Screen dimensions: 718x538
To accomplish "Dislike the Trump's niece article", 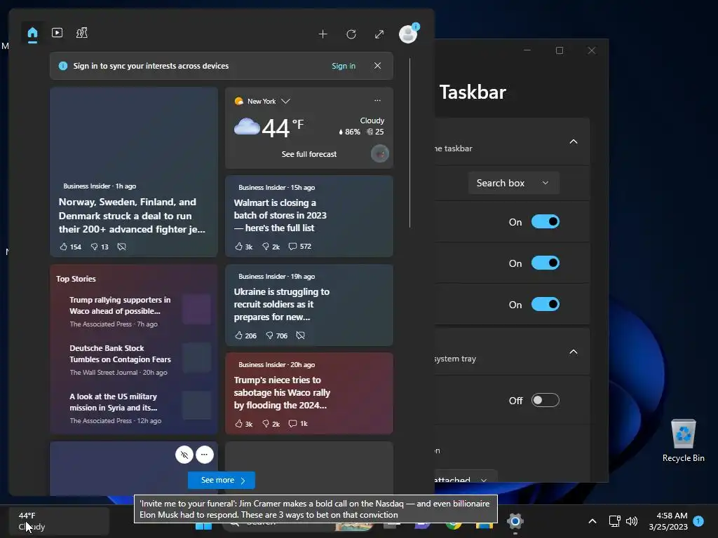I will [x=271, y=424].
